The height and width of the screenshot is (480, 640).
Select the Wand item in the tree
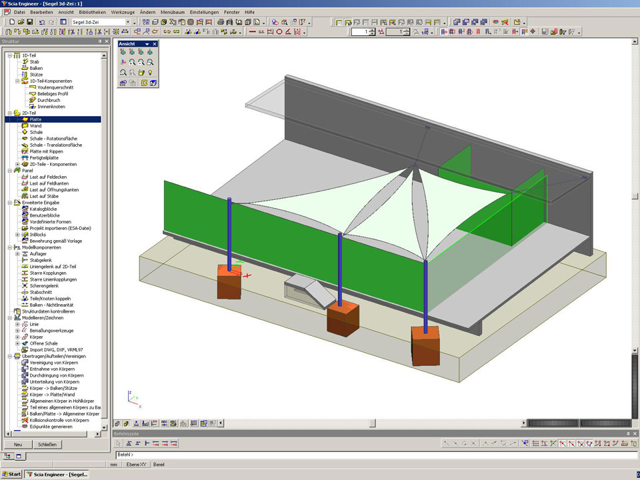coord(35,126)
